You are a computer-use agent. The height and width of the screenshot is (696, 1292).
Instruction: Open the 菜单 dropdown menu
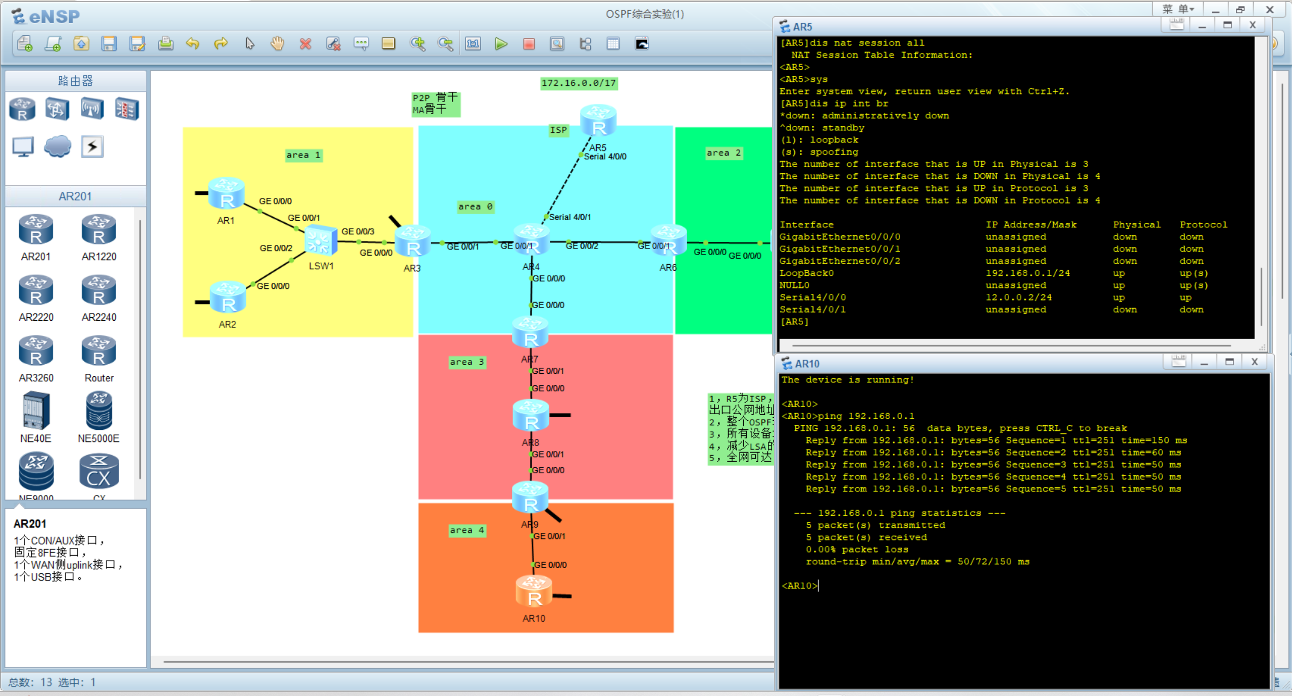[1178, 9]
